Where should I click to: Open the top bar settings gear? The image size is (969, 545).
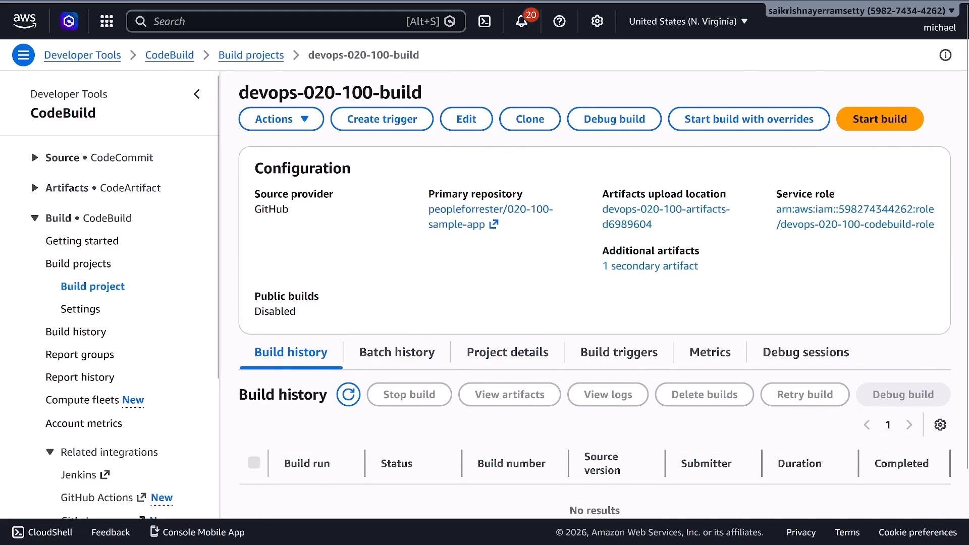(x=597, y=21)
